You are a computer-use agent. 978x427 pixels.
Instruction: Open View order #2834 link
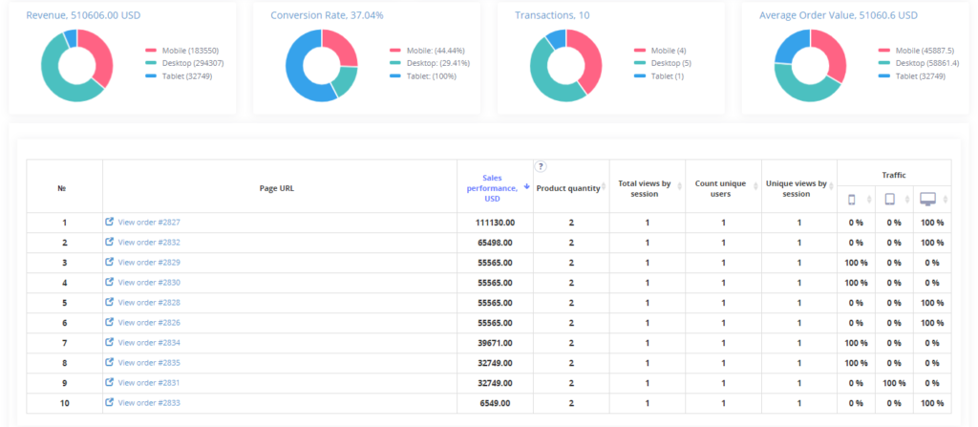click(149, 343)
